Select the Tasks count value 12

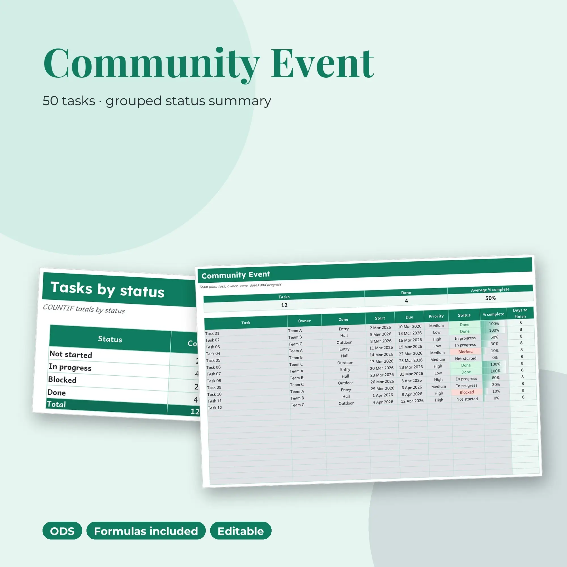click(284, 305)
